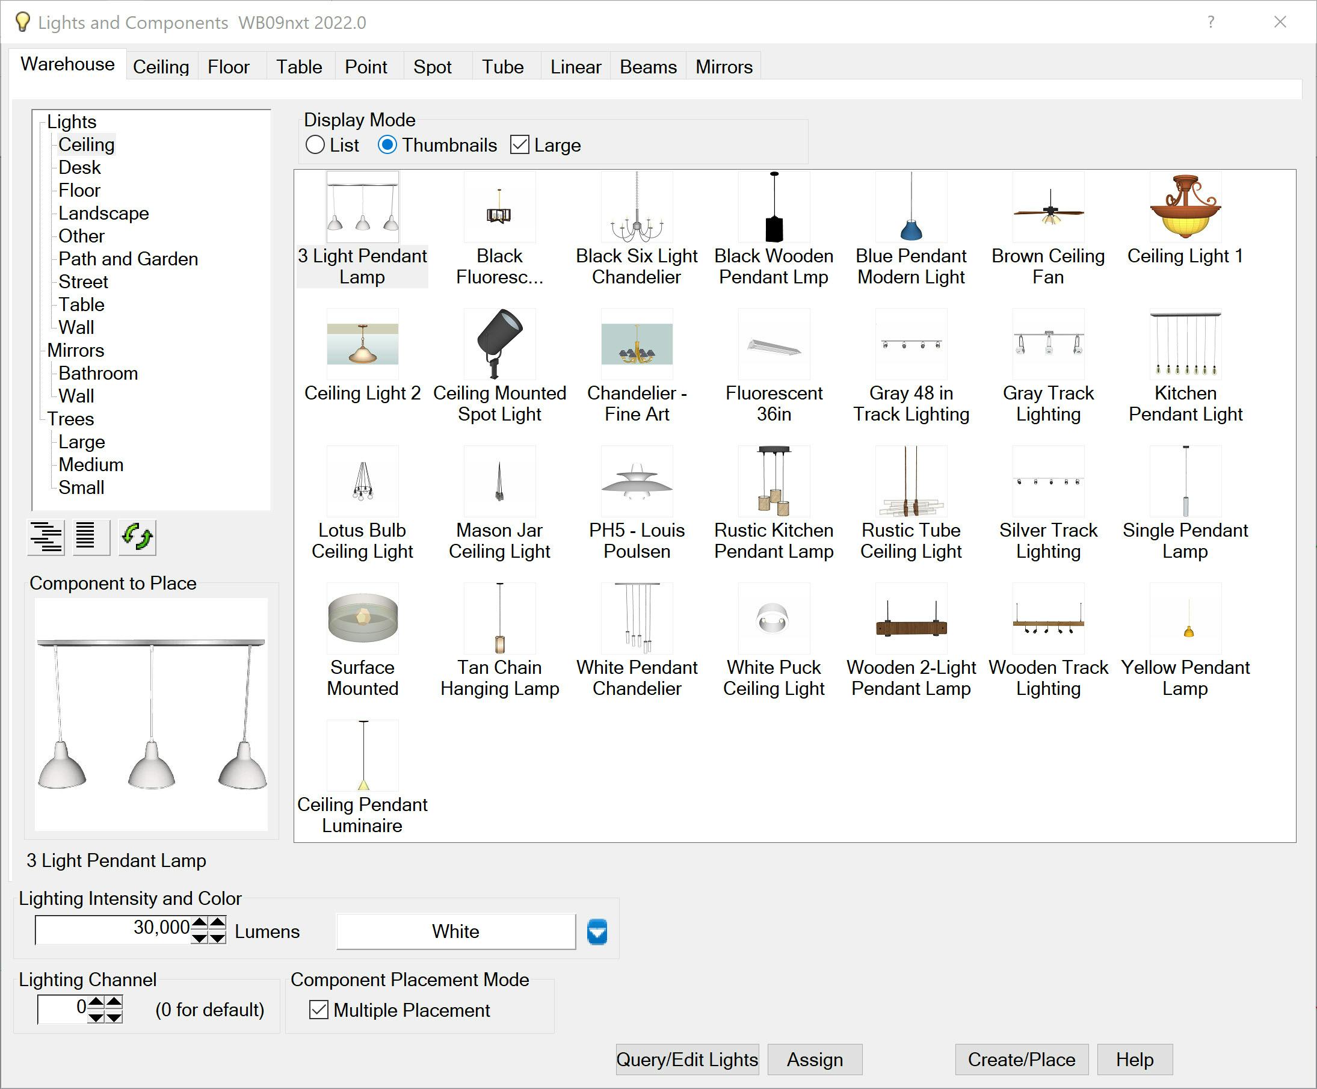Click the Create/Place button
The width and height of the screenshot is (1317, 1089).
pos(1021,1059)
